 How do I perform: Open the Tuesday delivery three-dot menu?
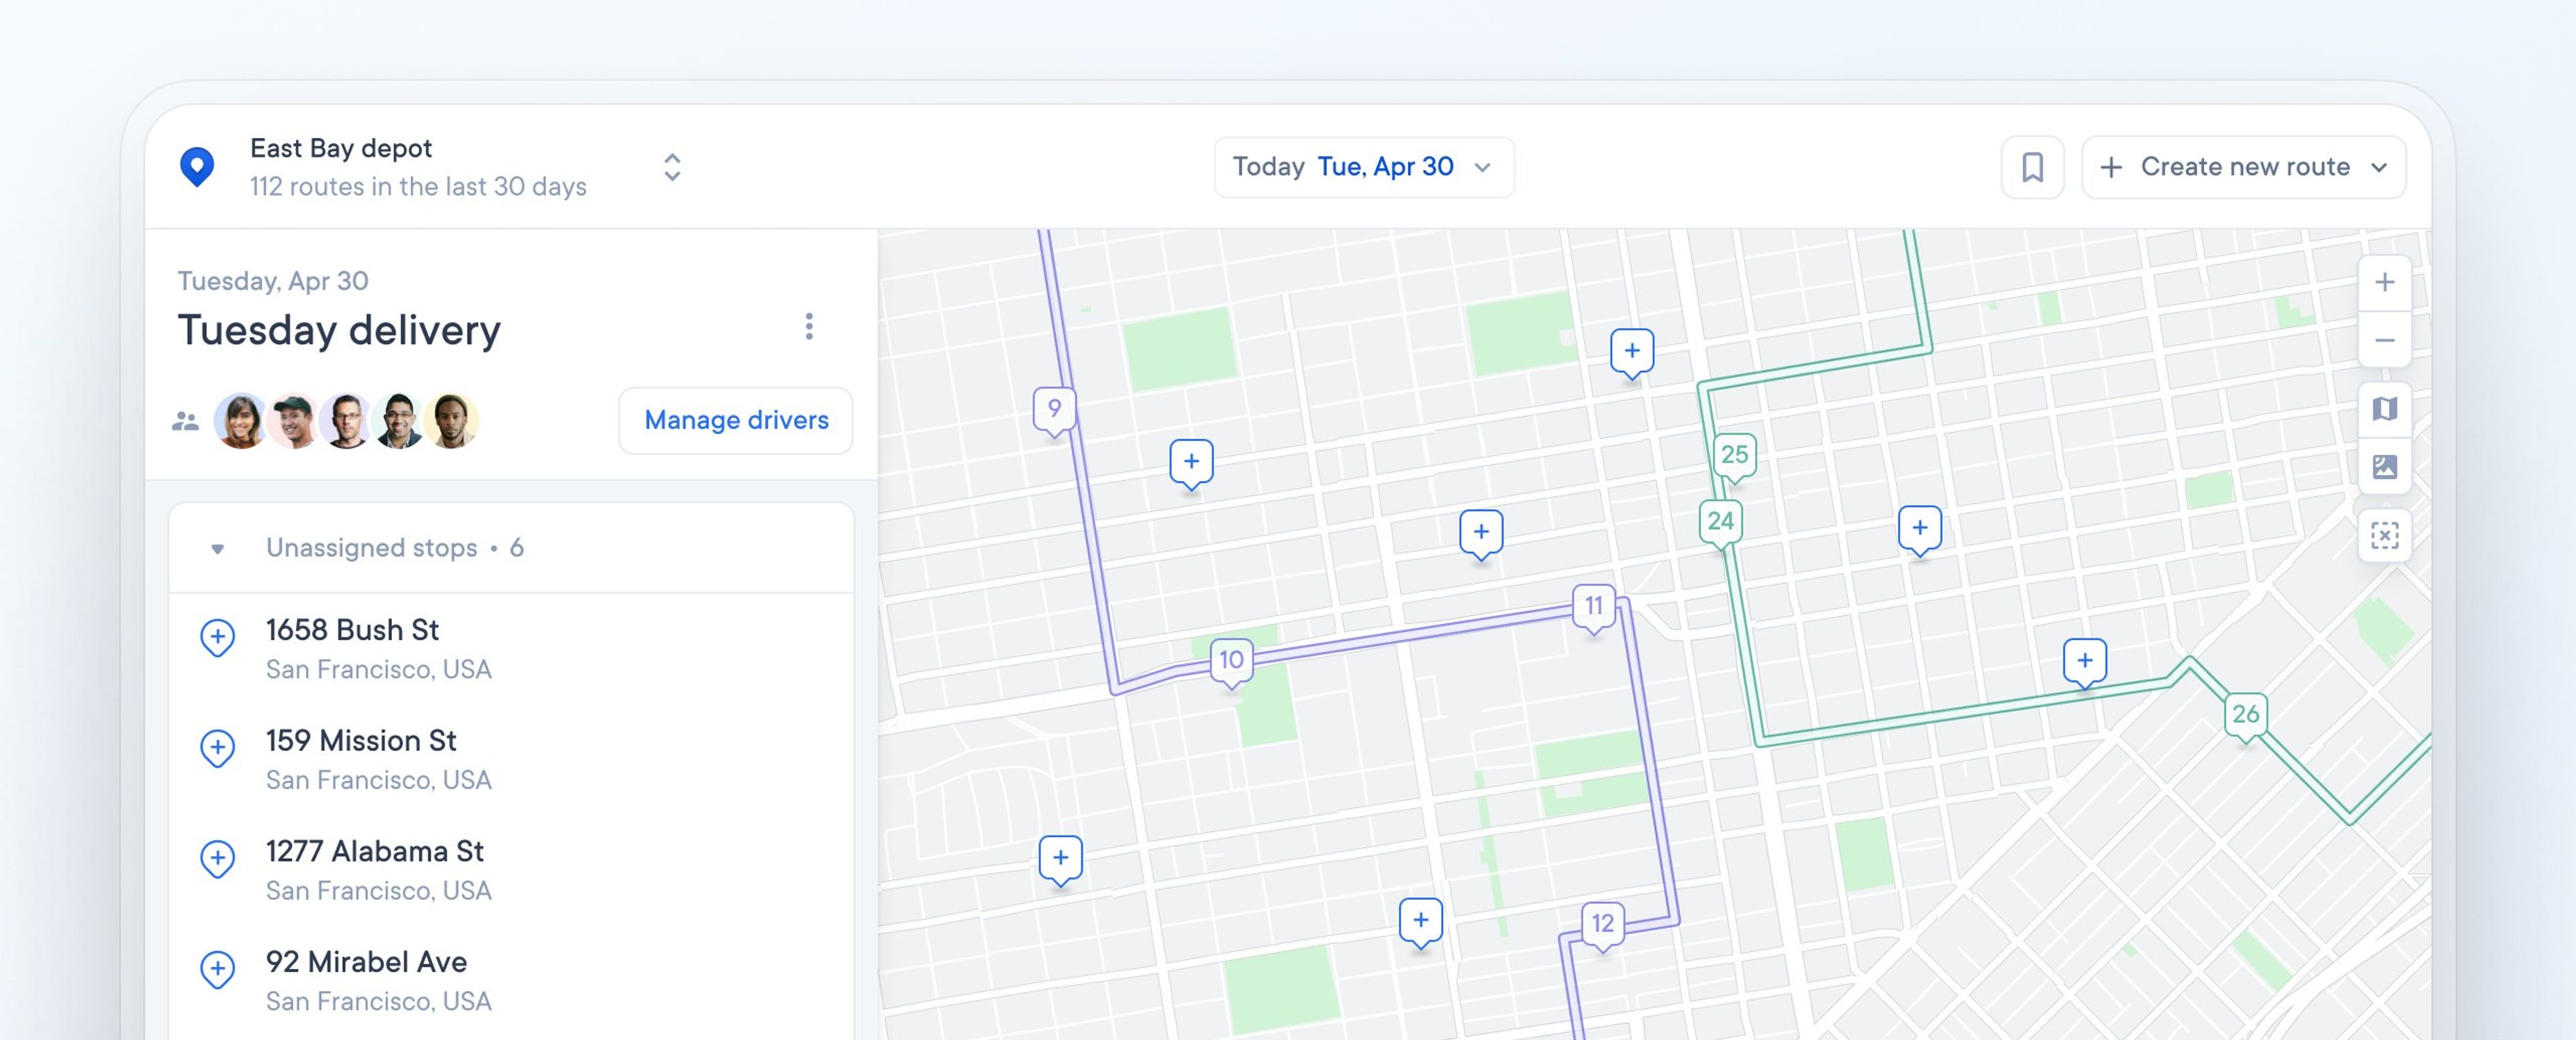pyautogui.click(x=809, y=326)
